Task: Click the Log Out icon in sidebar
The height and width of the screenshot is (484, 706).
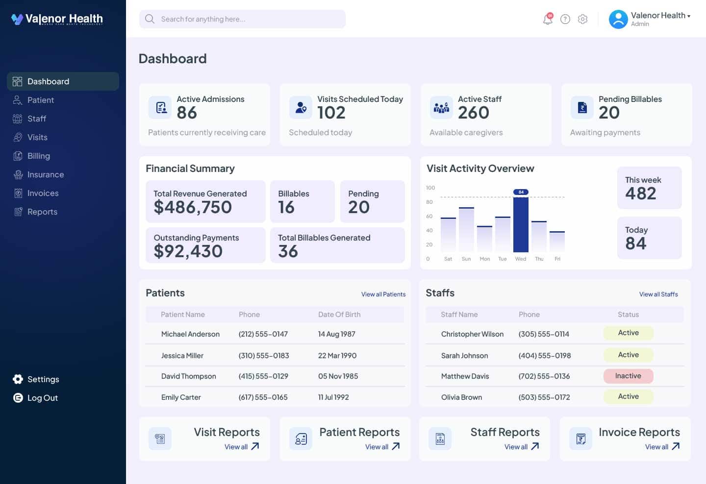Action: pyautogui.click(x=18, y=398)
